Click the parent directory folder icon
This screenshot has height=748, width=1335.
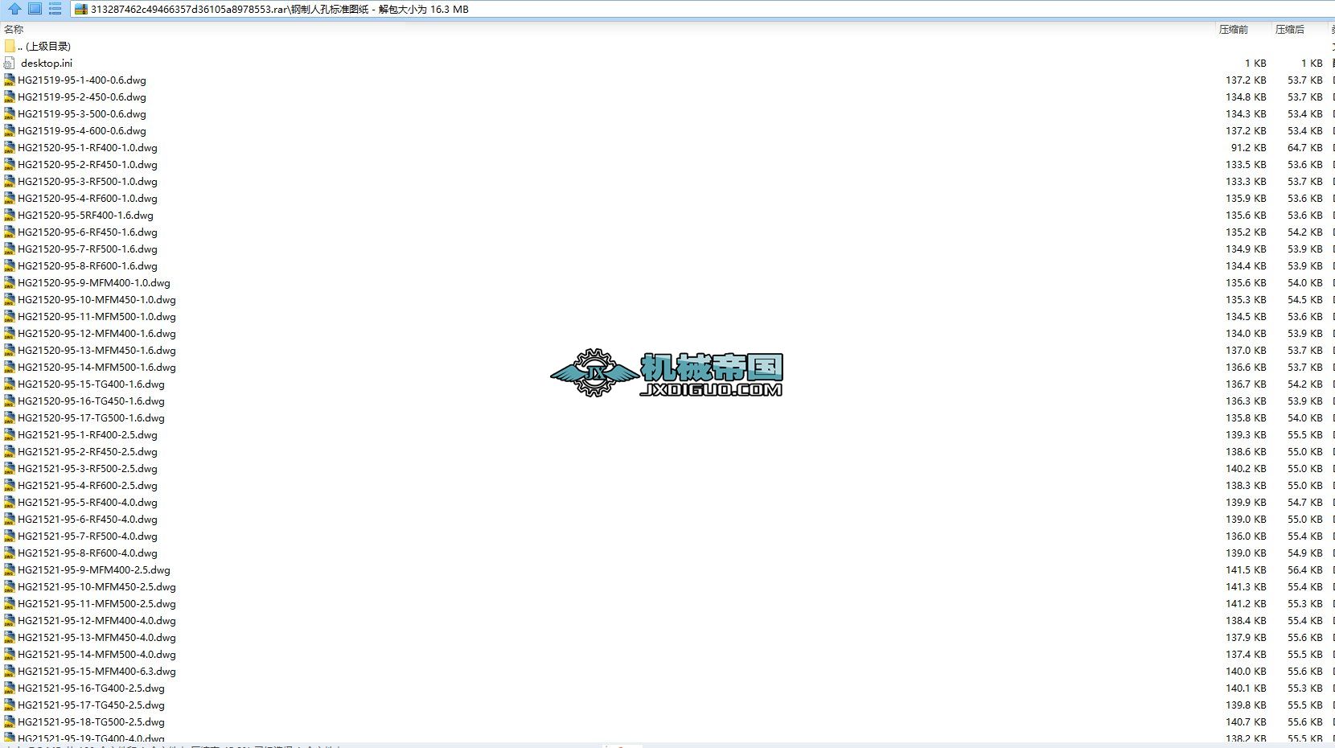10,46
